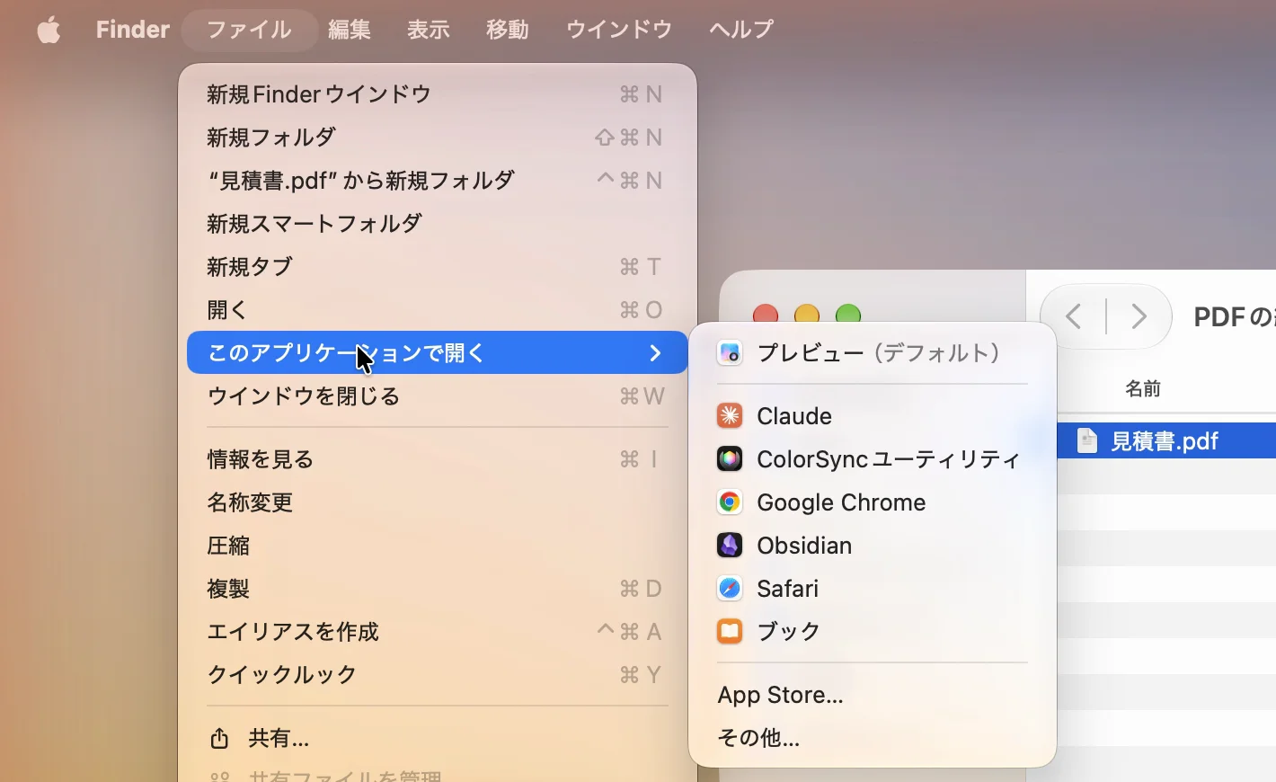Click the green zoom window button

848,314
